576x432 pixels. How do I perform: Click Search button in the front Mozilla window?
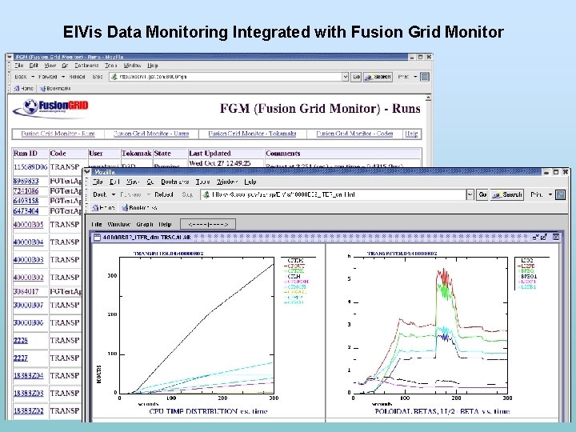click(x=507, y=194)
